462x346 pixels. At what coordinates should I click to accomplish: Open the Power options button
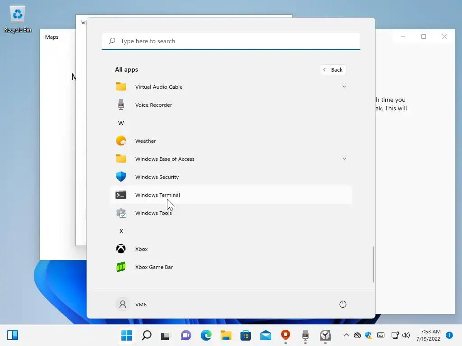tap(343, 304)
